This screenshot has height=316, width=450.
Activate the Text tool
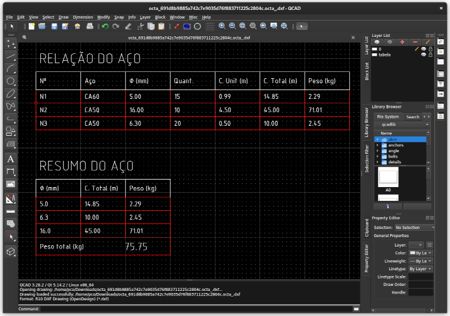click(11, 159)
